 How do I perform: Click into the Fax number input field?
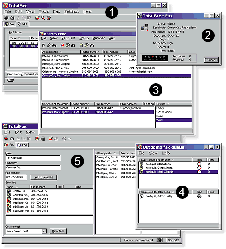[16, 177]
